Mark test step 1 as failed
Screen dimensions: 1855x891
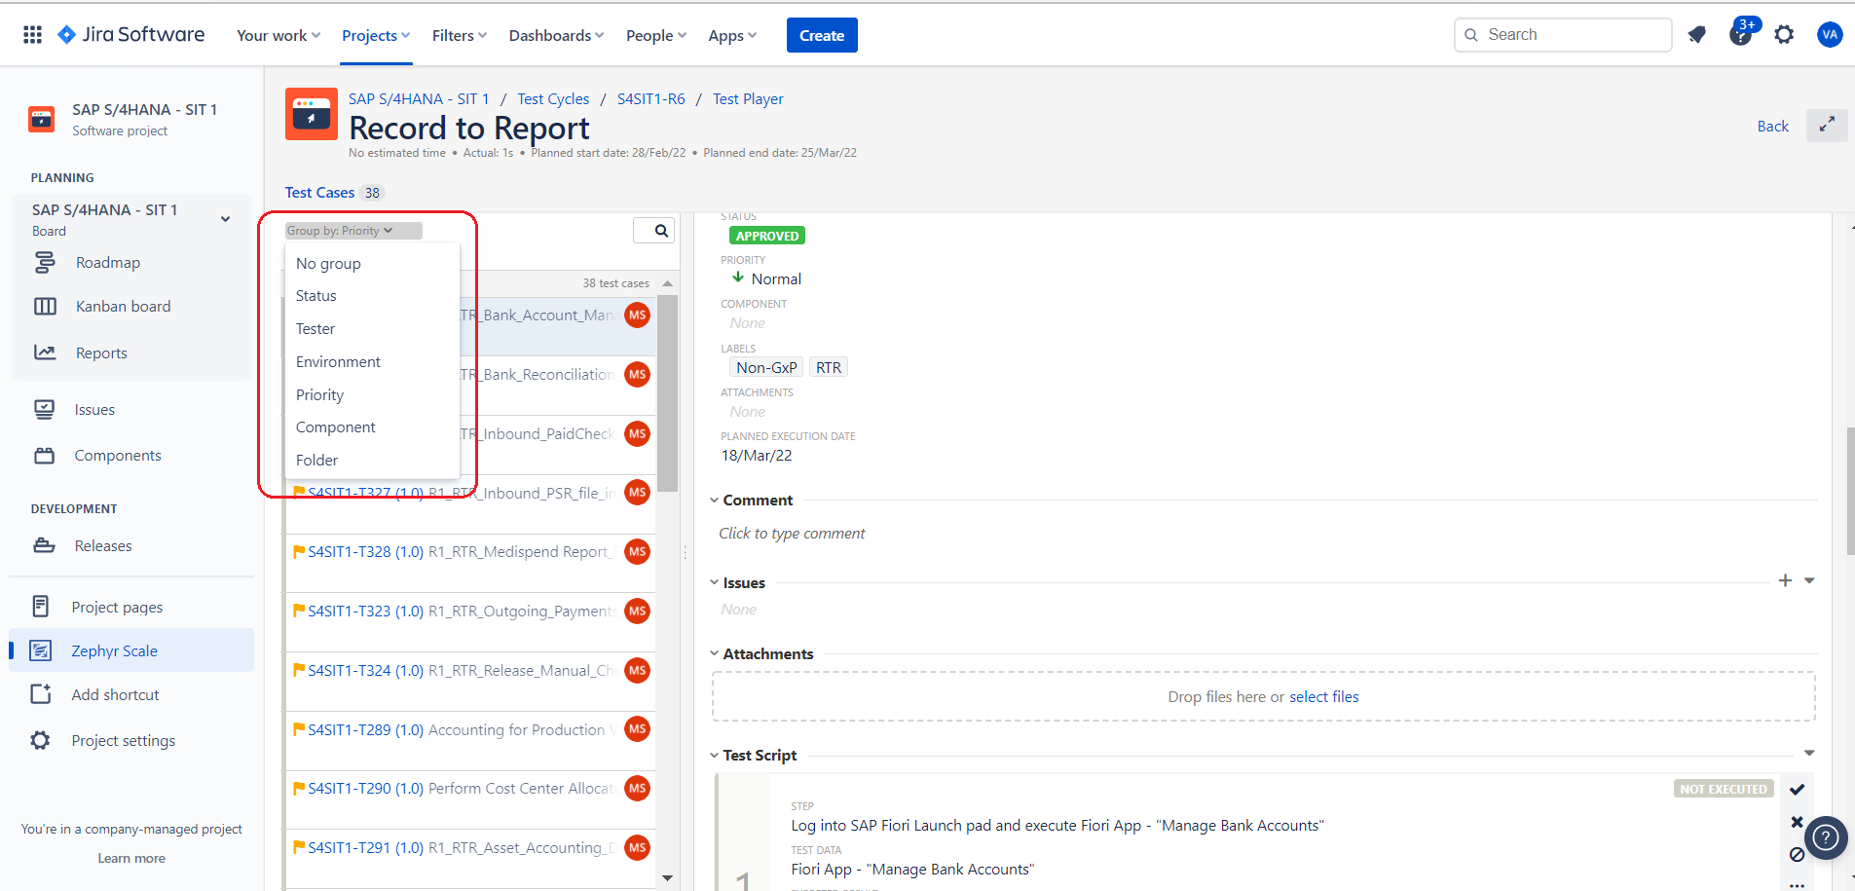[x=1798, y=822]
